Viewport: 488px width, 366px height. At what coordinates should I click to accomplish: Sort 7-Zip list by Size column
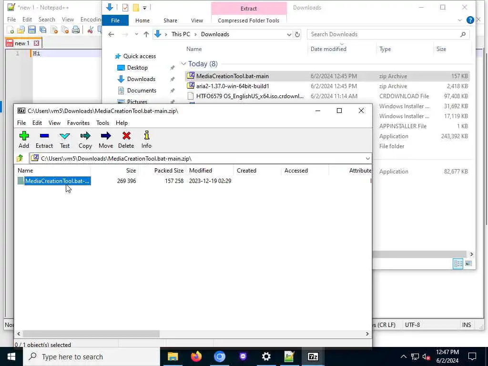[114, 171]
